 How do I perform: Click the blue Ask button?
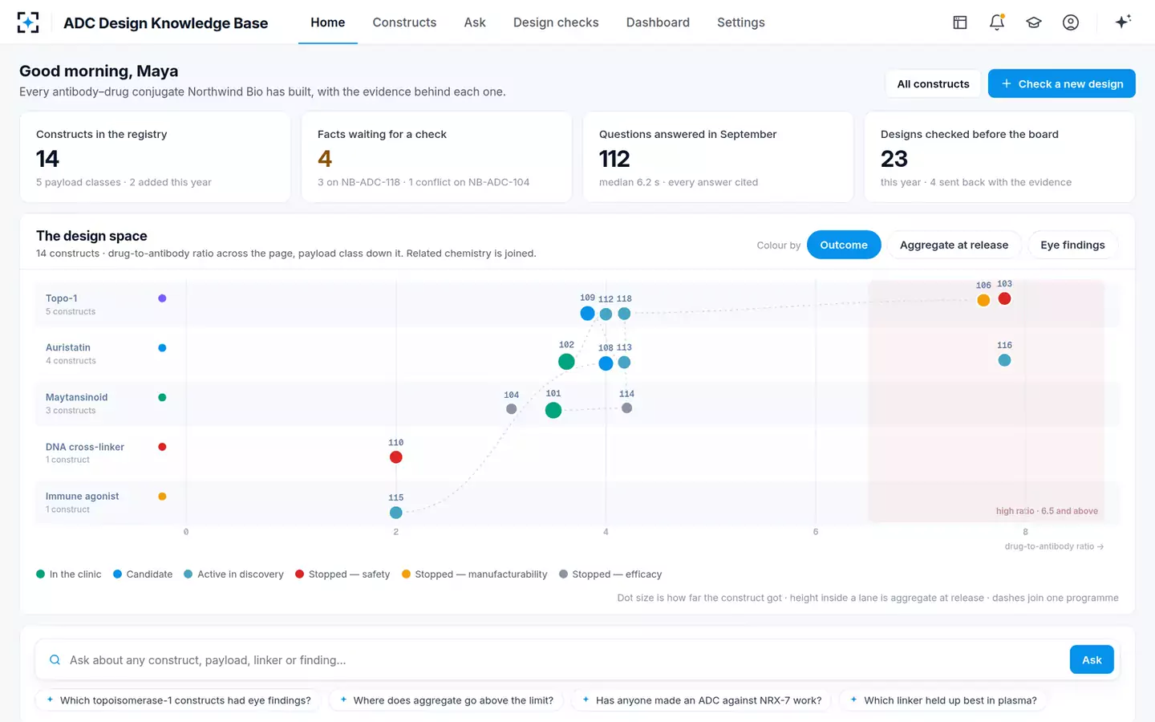pos(1092,659)
